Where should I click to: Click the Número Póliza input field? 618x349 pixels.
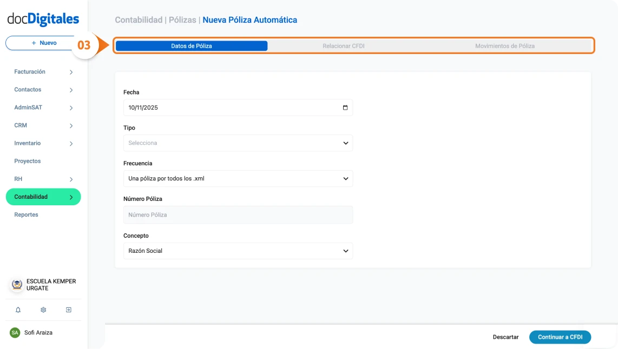click(x=238, y=215)
